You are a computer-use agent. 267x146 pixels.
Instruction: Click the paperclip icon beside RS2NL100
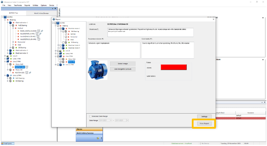point(42,31)
